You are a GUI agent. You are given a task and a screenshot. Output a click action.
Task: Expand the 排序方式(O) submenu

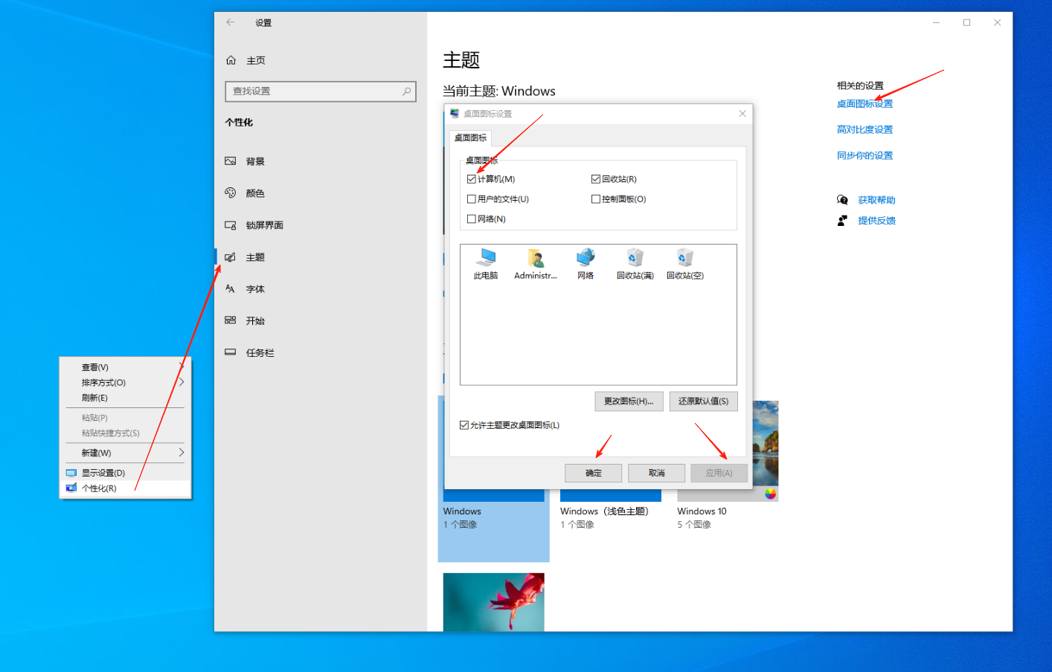click(x=181, y=382)
